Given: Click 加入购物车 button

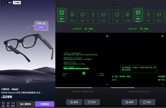Looking at the screenshot, I should pyautogui.click(x=26, y=104).
